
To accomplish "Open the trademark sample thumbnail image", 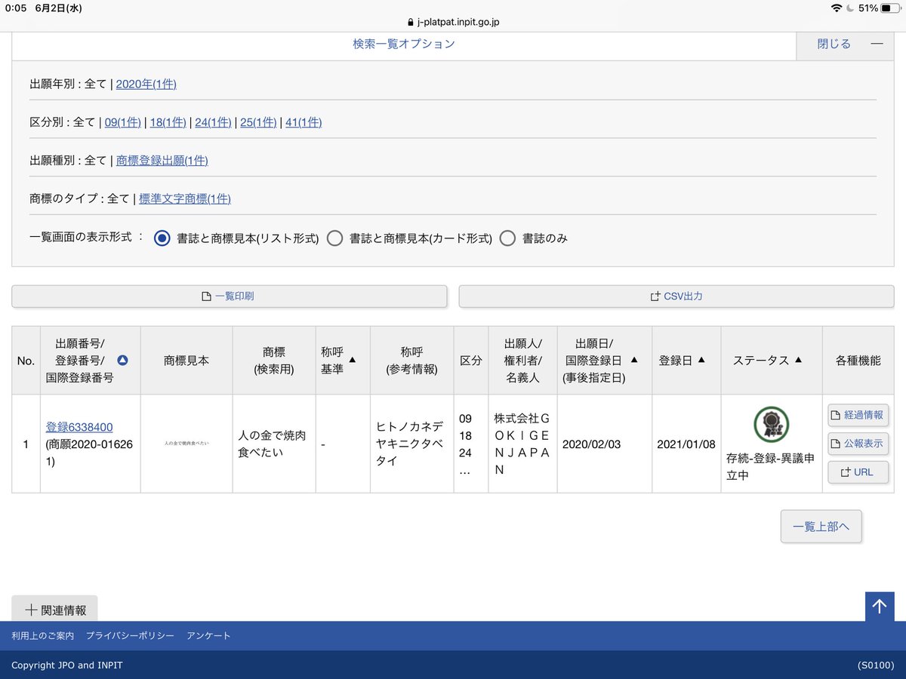I will click(186, 444).
